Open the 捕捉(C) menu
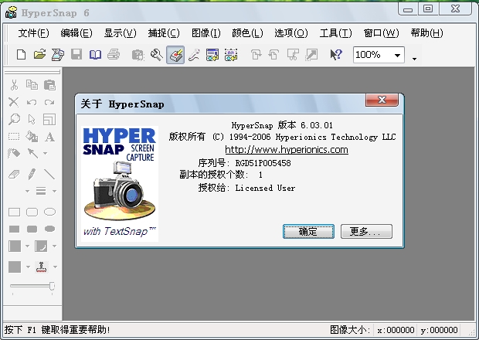Image resolution: width=479 pixels, height=340 pixels. [x=164, y=32]
